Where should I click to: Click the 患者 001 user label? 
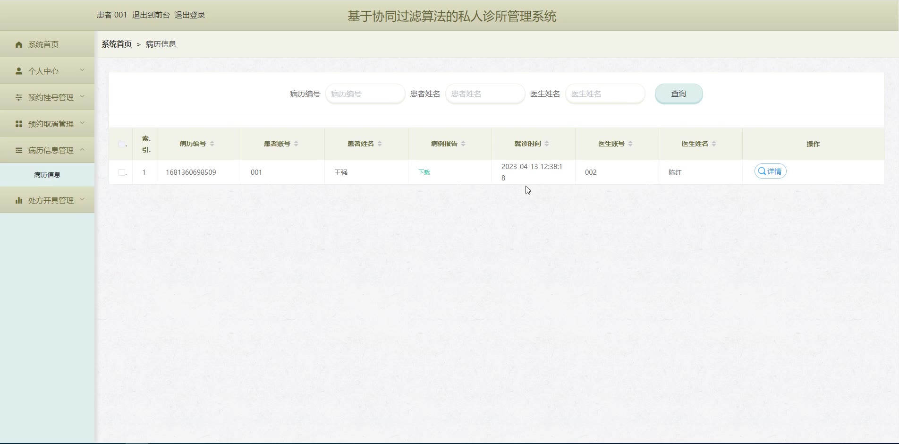point(112,15)
